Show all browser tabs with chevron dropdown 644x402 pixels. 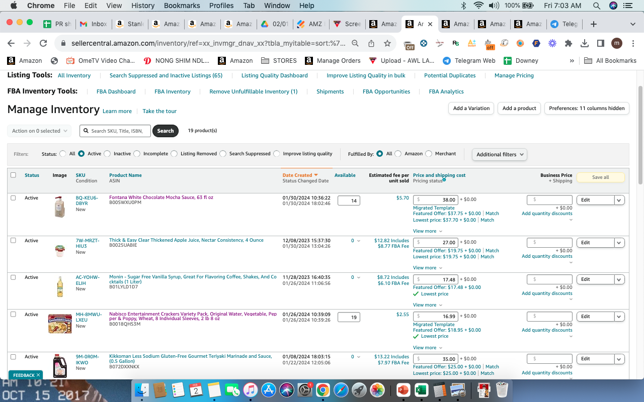pos(632,24)
